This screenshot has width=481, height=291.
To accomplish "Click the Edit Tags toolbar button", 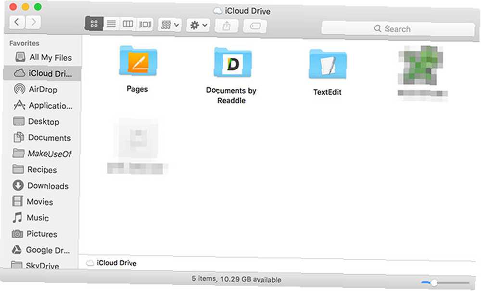I will point(255,26).
